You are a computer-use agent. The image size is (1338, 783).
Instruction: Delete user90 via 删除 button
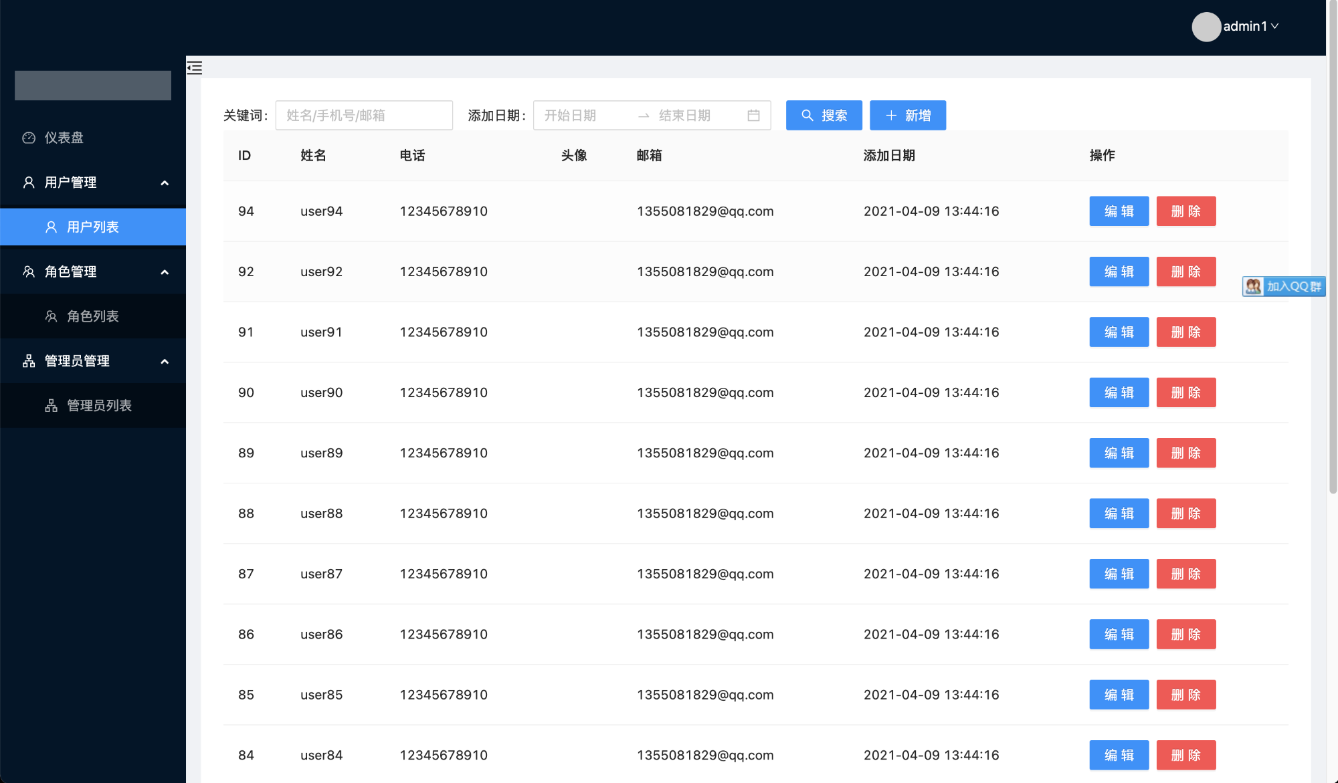[1185, 393]
